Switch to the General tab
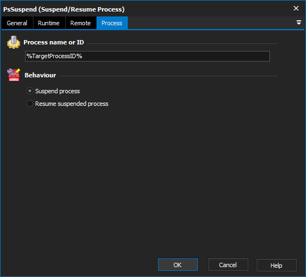 (x=17, y=23)
